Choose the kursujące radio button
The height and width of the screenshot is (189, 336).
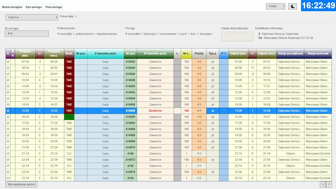click(198, 34)
